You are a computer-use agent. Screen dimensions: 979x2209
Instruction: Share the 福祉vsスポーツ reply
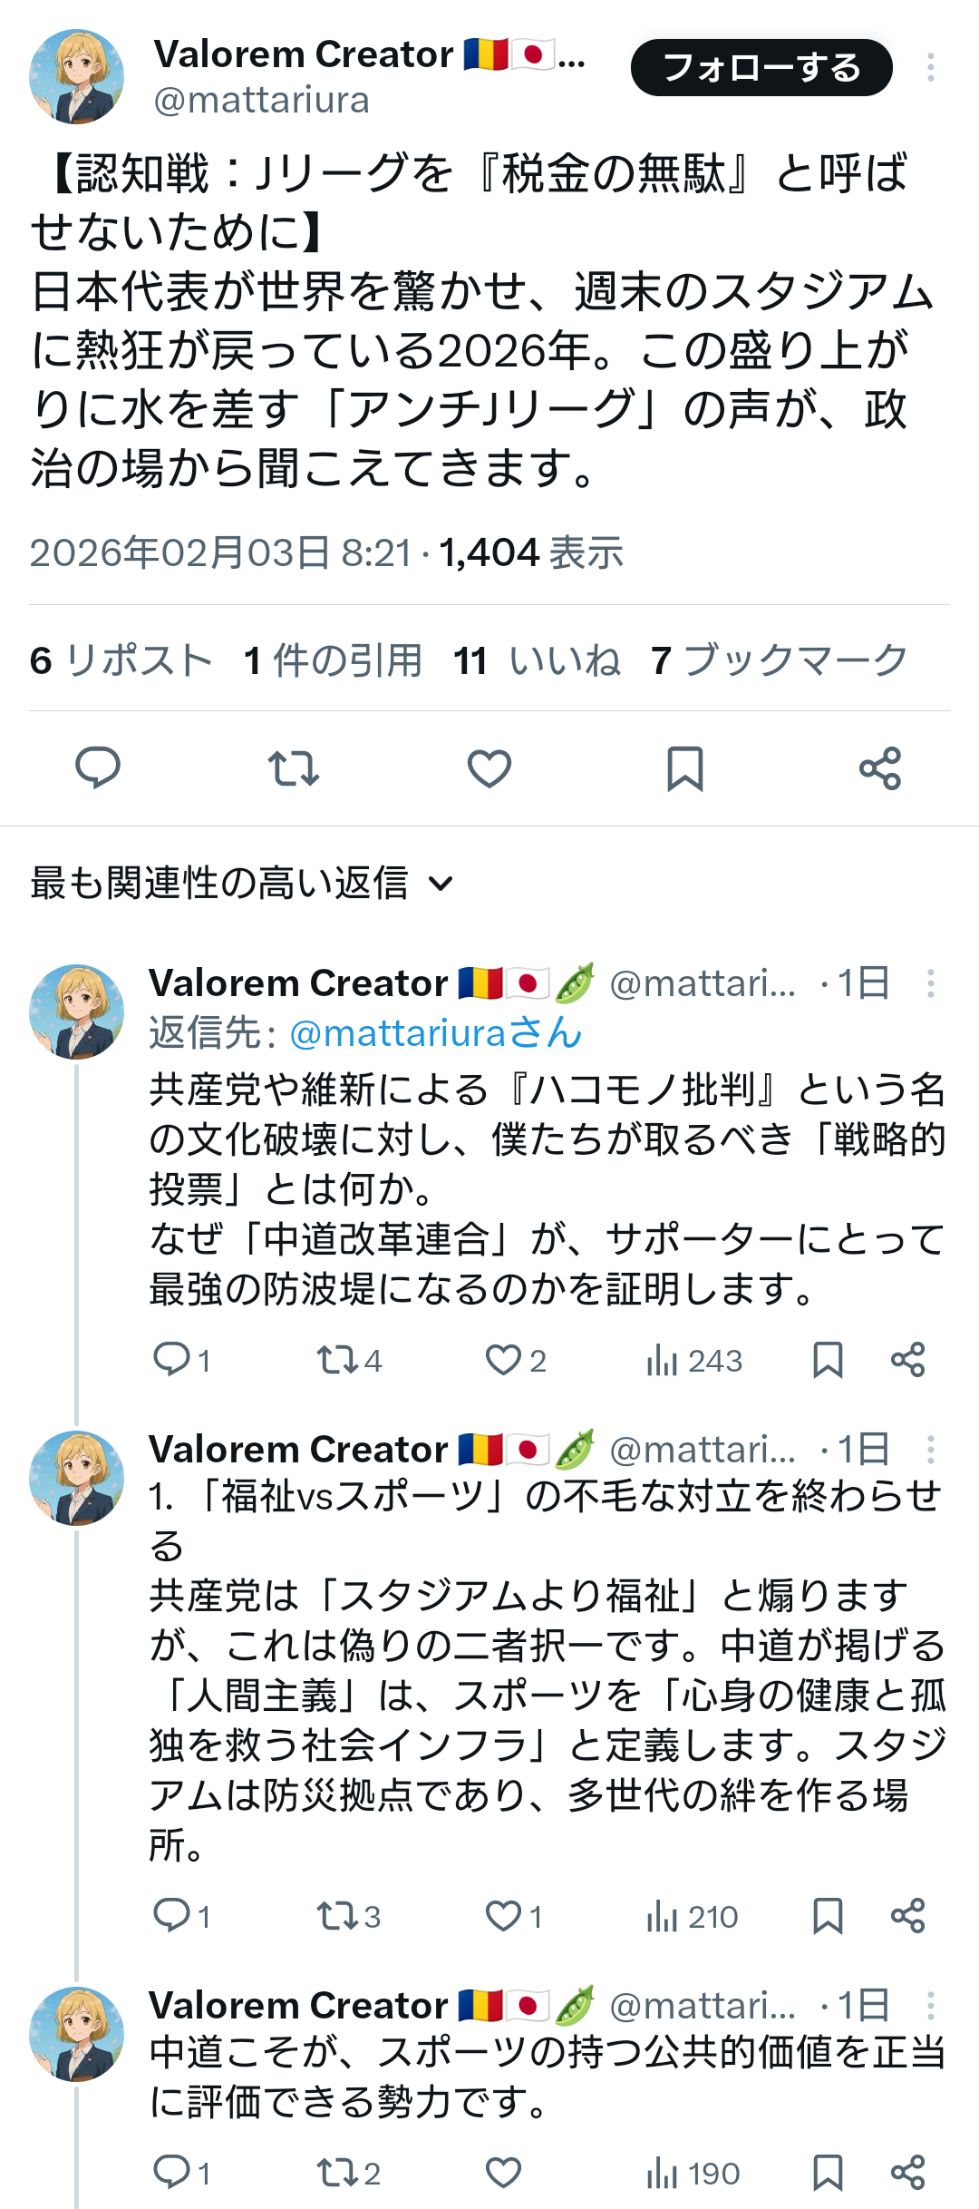click(907, 1916)
